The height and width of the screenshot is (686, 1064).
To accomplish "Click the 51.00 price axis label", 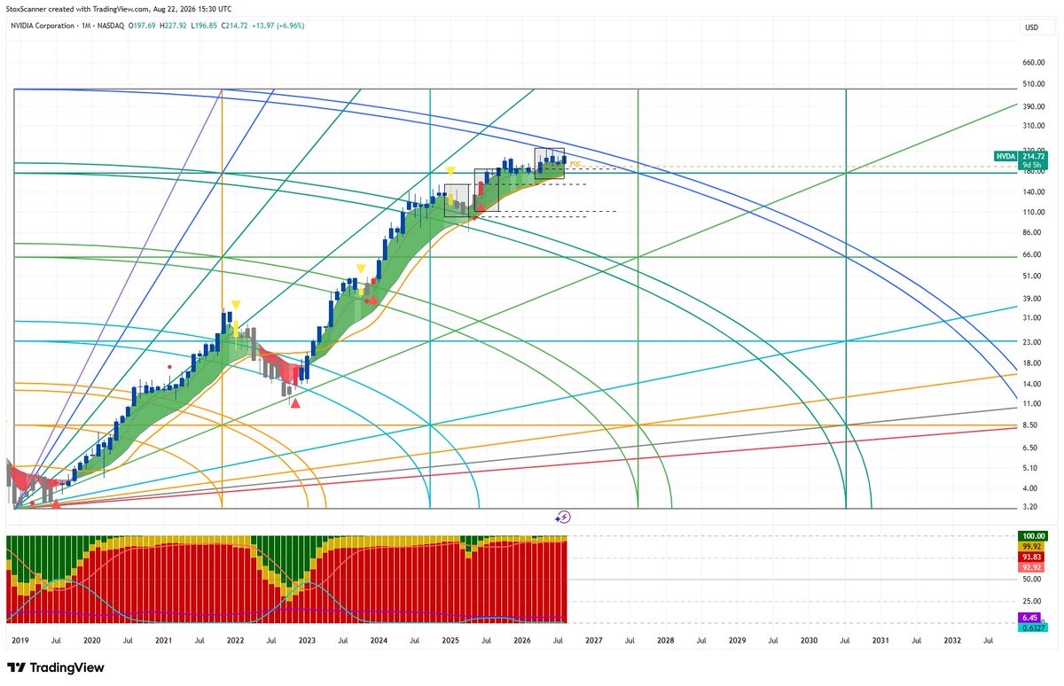I will pos(1032,276).
